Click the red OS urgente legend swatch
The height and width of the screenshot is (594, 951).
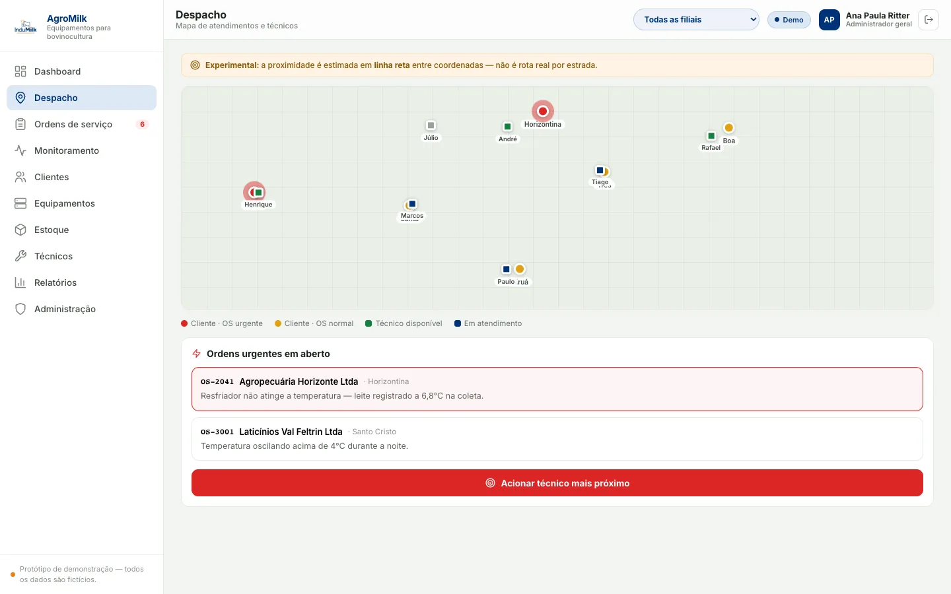pyautogui.click(x=184, y=323)
